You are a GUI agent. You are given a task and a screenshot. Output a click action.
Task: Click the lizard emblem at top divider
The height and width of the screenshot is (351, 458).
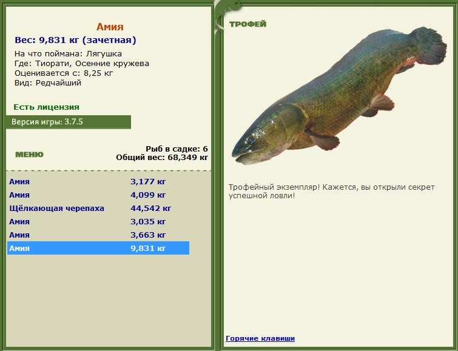[x=226, y=16]
